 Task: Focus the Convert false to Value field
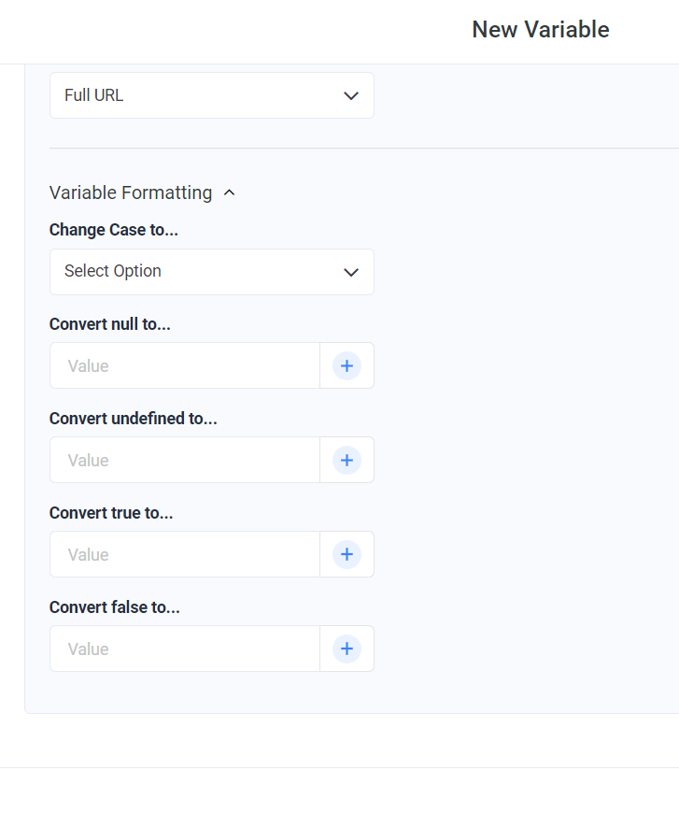pyautogui.click(x=185, y=649)
